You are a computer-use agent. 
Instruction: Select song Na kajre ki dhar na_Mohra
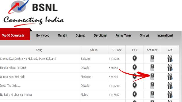16,95
